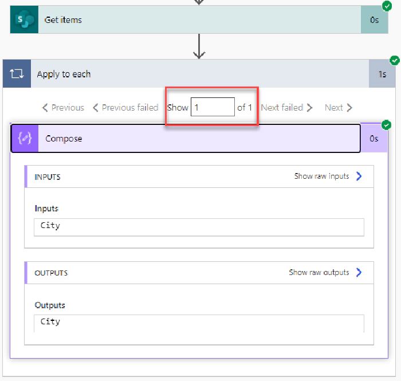The width and height of the screenshot is (401, 381).
Task: Click the Outputs value box containing City
Action: click(199, 323)
